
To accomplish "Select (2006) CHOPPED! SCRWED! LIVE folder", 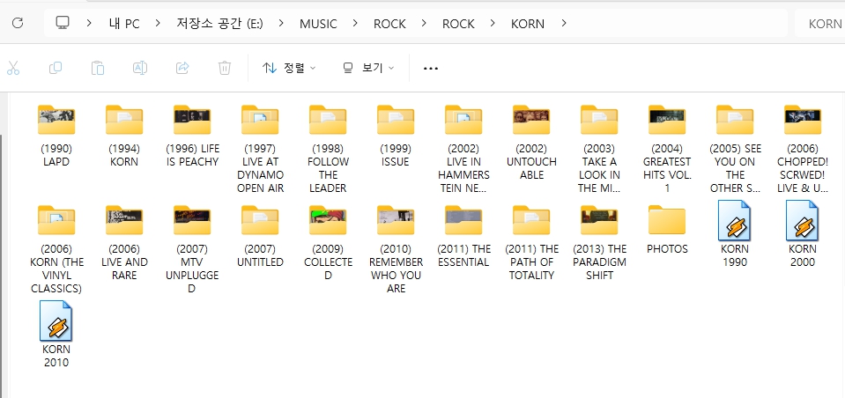I will pos(803,149).
